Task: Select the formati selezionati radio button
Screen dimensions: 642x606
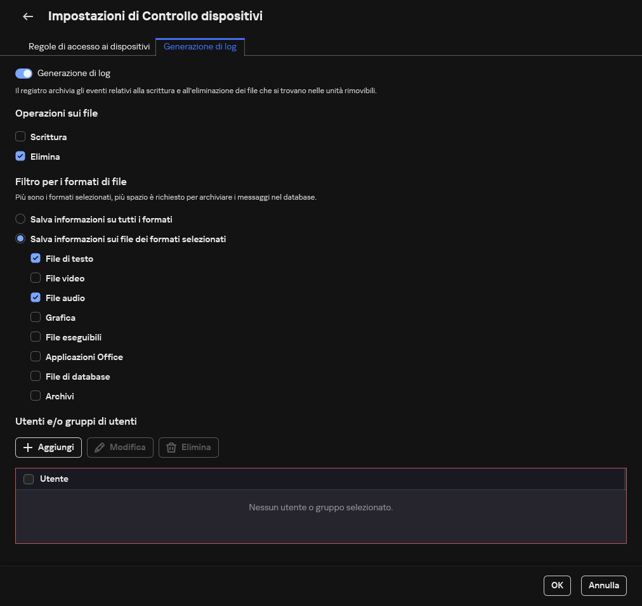Action: click(20, 238)
